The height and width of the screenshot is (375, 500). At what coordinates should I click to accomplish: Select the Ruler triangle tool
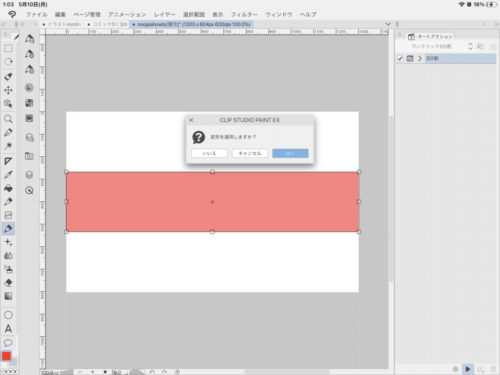tap(8, 161)
